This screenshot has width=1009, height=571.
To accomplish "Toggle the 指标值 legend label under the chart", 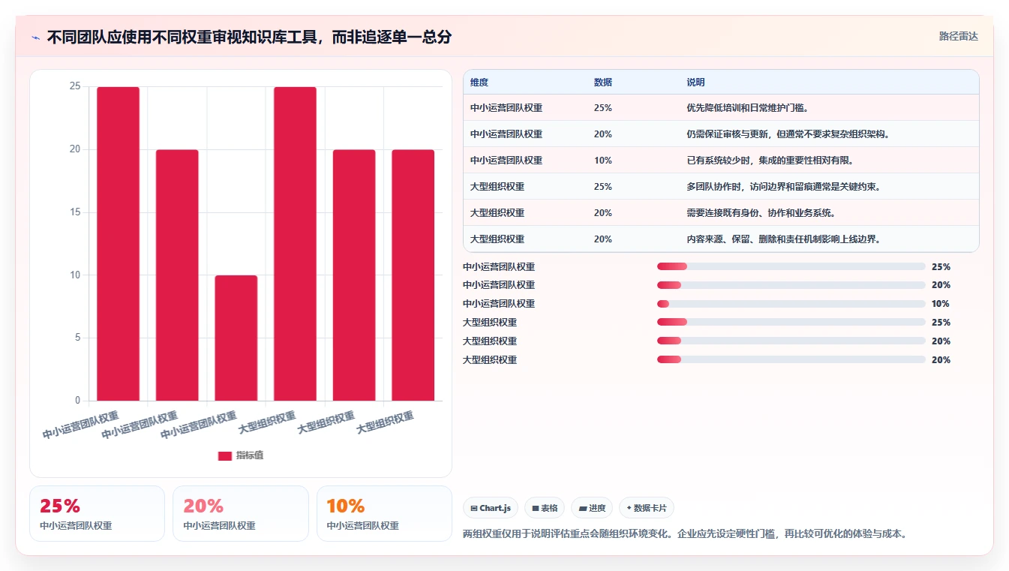I will [250, 455].
